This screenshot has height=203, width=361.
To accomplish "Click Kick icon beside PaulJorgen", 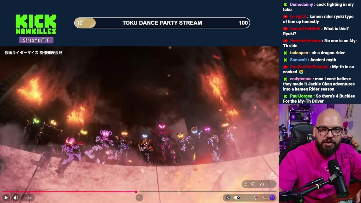I will tap(285, 96).
